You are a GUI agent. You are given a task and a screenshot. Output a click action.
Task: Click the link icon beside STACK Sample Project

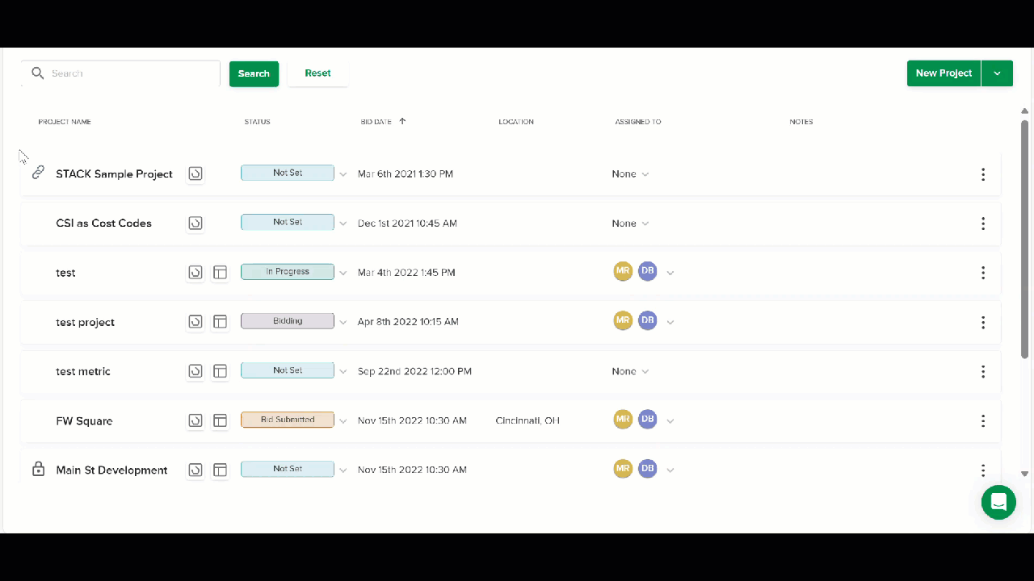coord(38,173)
